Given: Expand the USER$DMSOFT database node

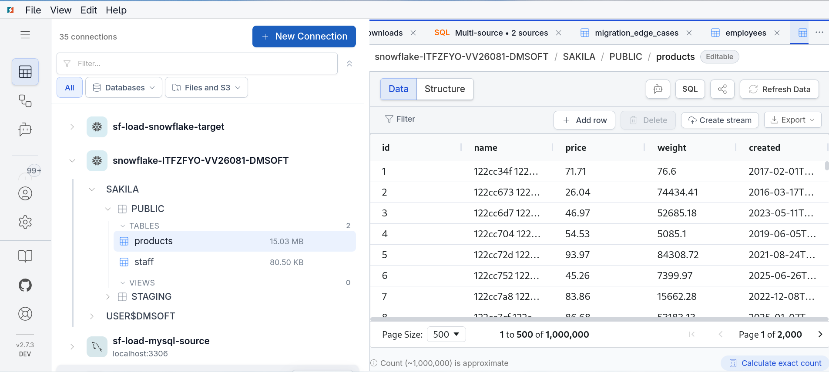Looking at the screenshot, I should click(x=92, y=316).
